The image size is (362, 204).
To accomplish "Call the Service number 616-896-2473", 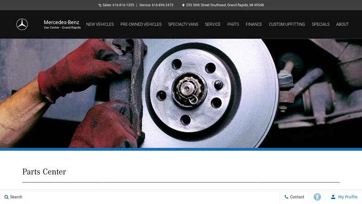I will (x=162, y=5).
